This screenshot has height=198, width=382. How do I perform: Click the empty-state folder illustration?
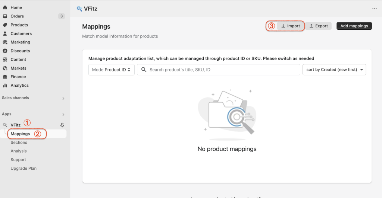tap(227, 114)
